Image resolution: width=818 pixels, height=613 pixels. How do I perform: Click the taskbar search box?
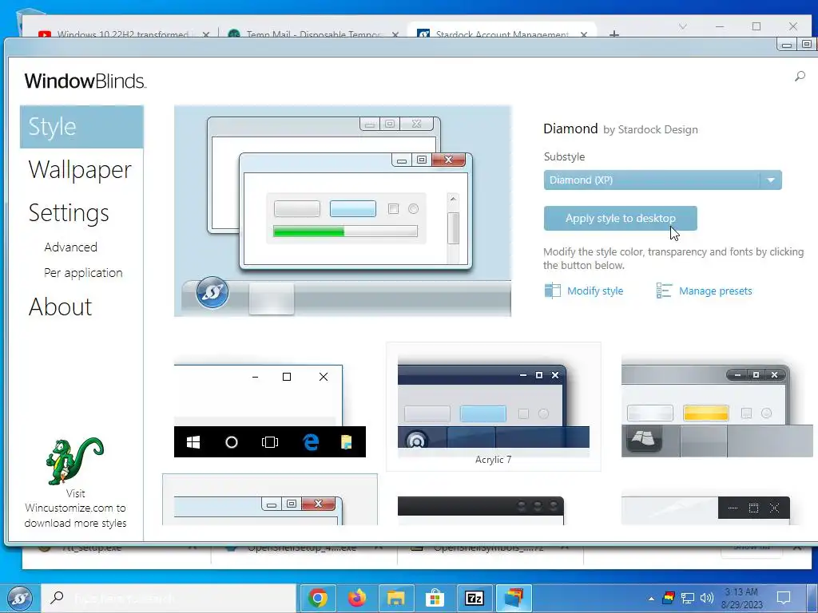pos(169,599)
